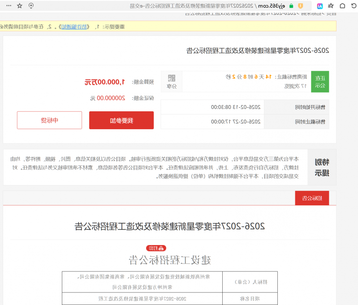The width and height of the screenshot is (358, 305).
Task: Open the browser three-dot more menu
Action: click(x=9, y=6)
